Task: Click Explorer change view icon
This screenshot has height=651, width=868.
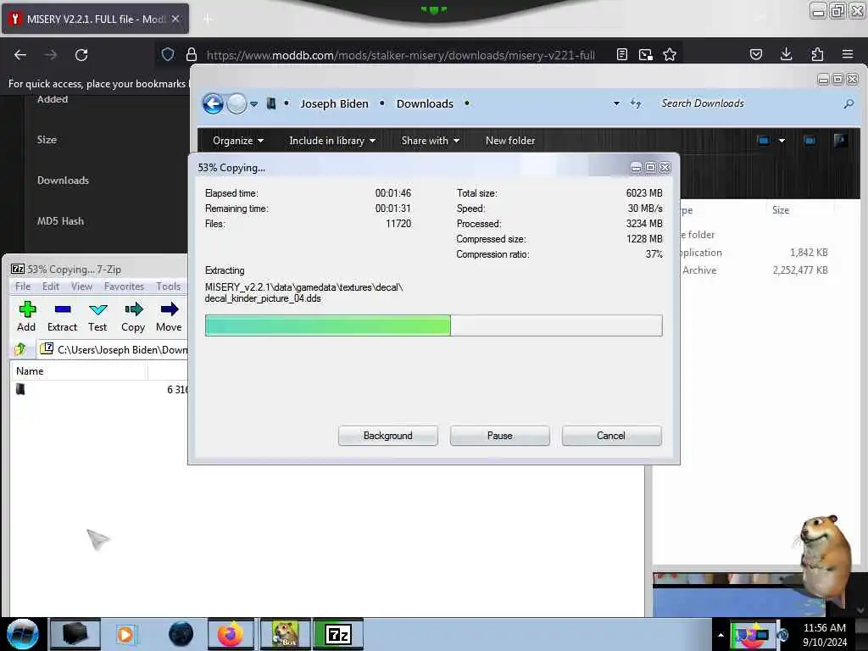Action: [764, 141]
